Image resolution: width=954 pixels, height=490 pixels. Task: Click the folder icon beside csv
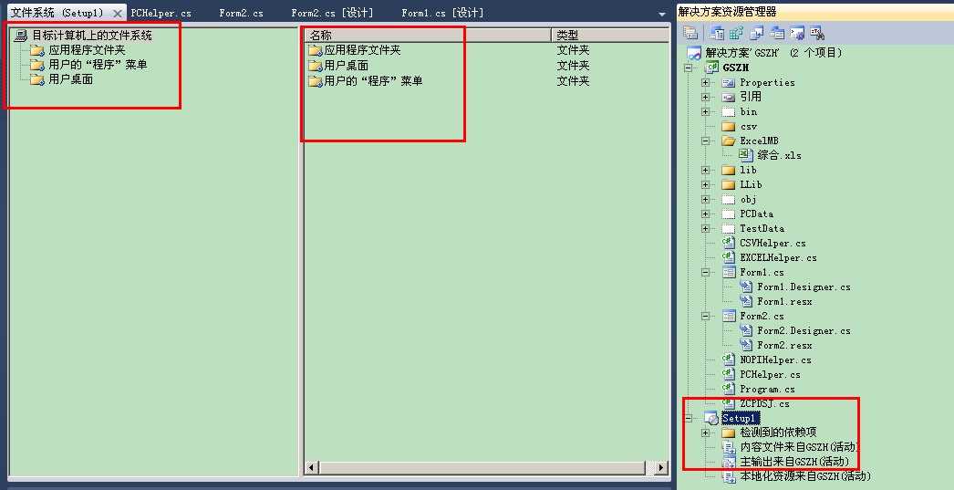(x=729, y=126)
